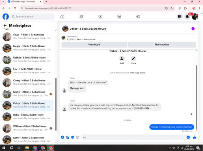Click the $1,300 listing thumbnail in header
The width and height of the screenshot is (203, 151).
tap(63, 38)
